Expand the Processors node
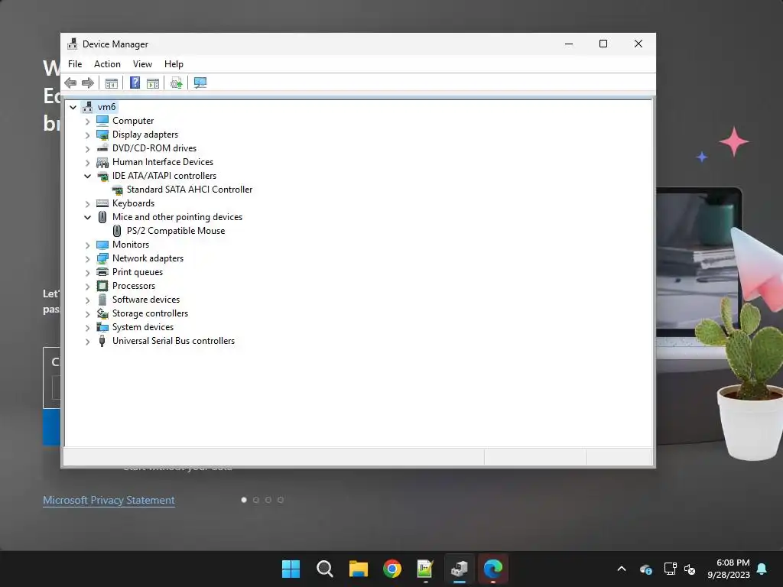The image size is (783, 587). 87,287
